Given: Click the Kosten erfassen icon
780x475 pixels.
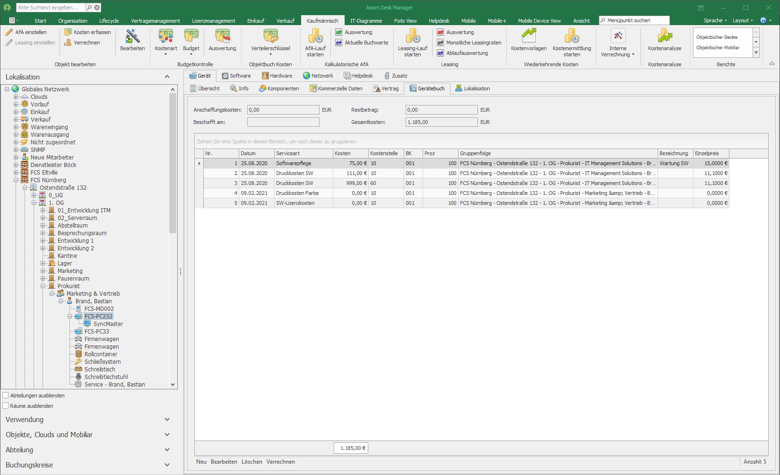Looking at the screenshot, I should [88, 32].
